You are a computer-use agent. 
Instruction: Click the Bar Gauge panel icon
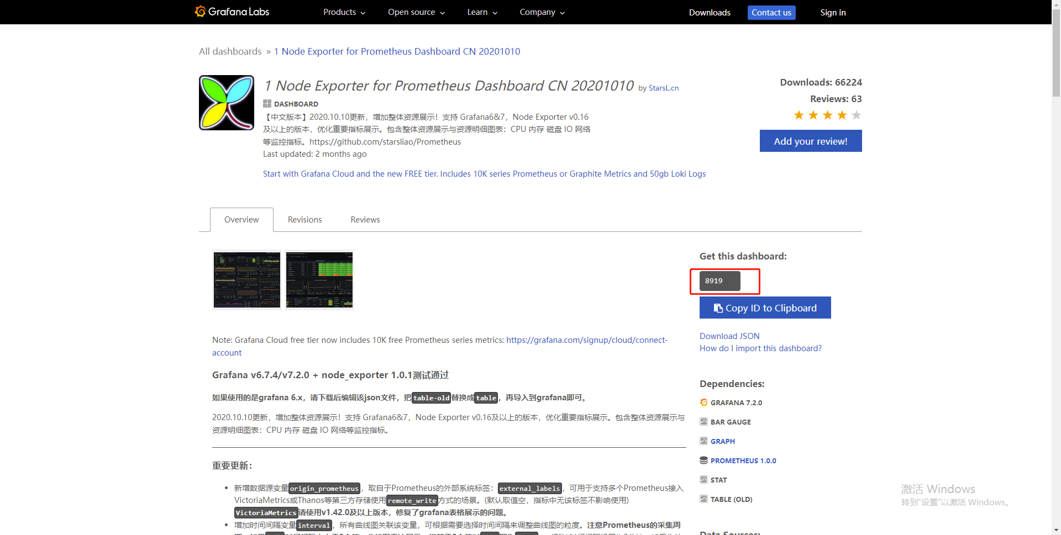pyautogui.click(x=703, y=422)
